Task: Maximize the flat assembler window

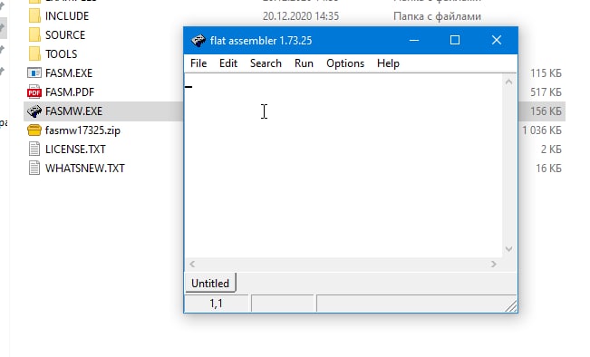Action: (x=455, y=40)
